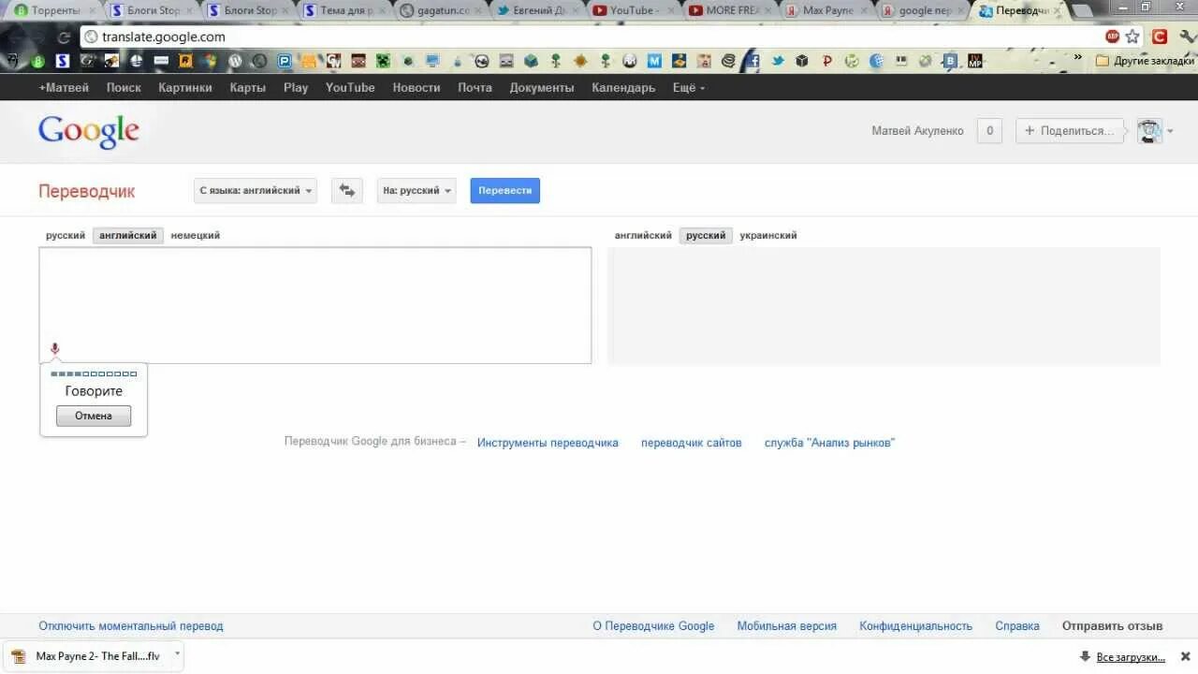Screen dimensions: 1198x674
Task: Switch to the MORE FREA YouTube tab
Action: click(x=729, y=10)
